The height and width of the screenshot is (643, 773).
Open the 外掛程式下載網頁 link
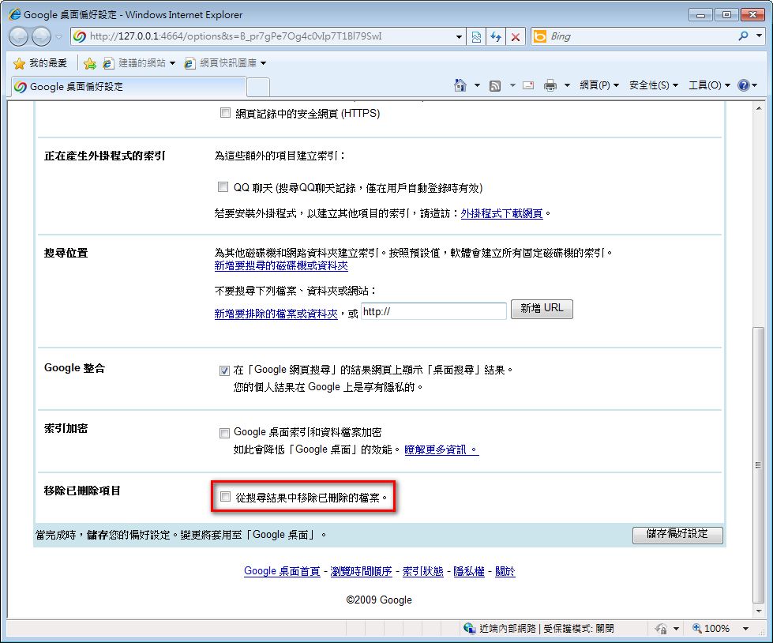(x=501, y=213)
